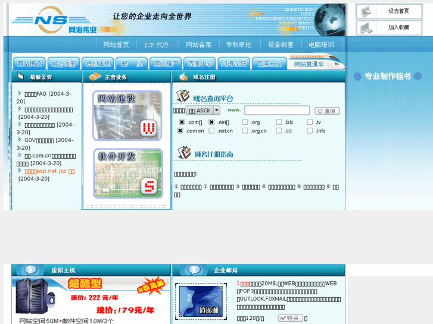The height and width of the screenshot is (324, 433).
Task: Open the 网站备案 menu item
Action: pos(198,45)
